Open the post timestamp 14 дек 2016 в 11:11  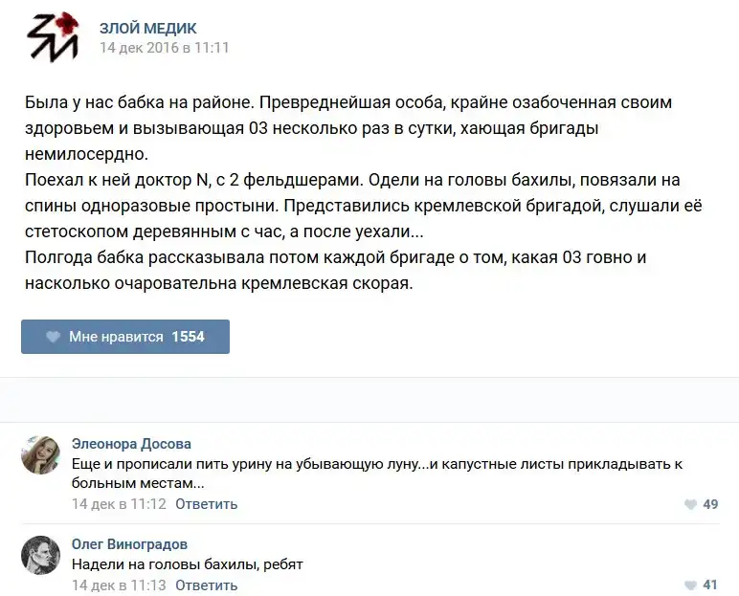coord(164,47)
